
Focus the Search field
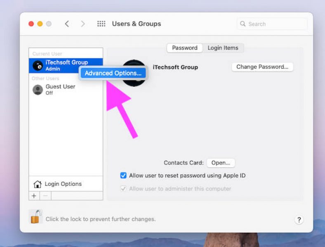pyautogui.click(x=272, y=24)
